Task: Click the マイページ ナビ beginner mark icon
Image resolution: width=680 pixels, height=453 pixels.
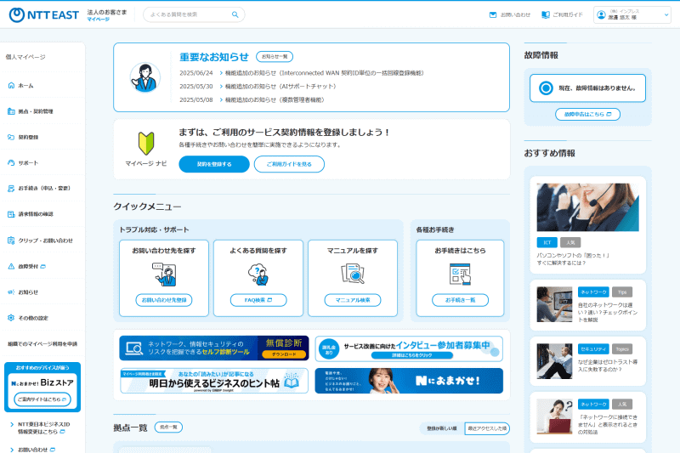Action: coord(146,144)
